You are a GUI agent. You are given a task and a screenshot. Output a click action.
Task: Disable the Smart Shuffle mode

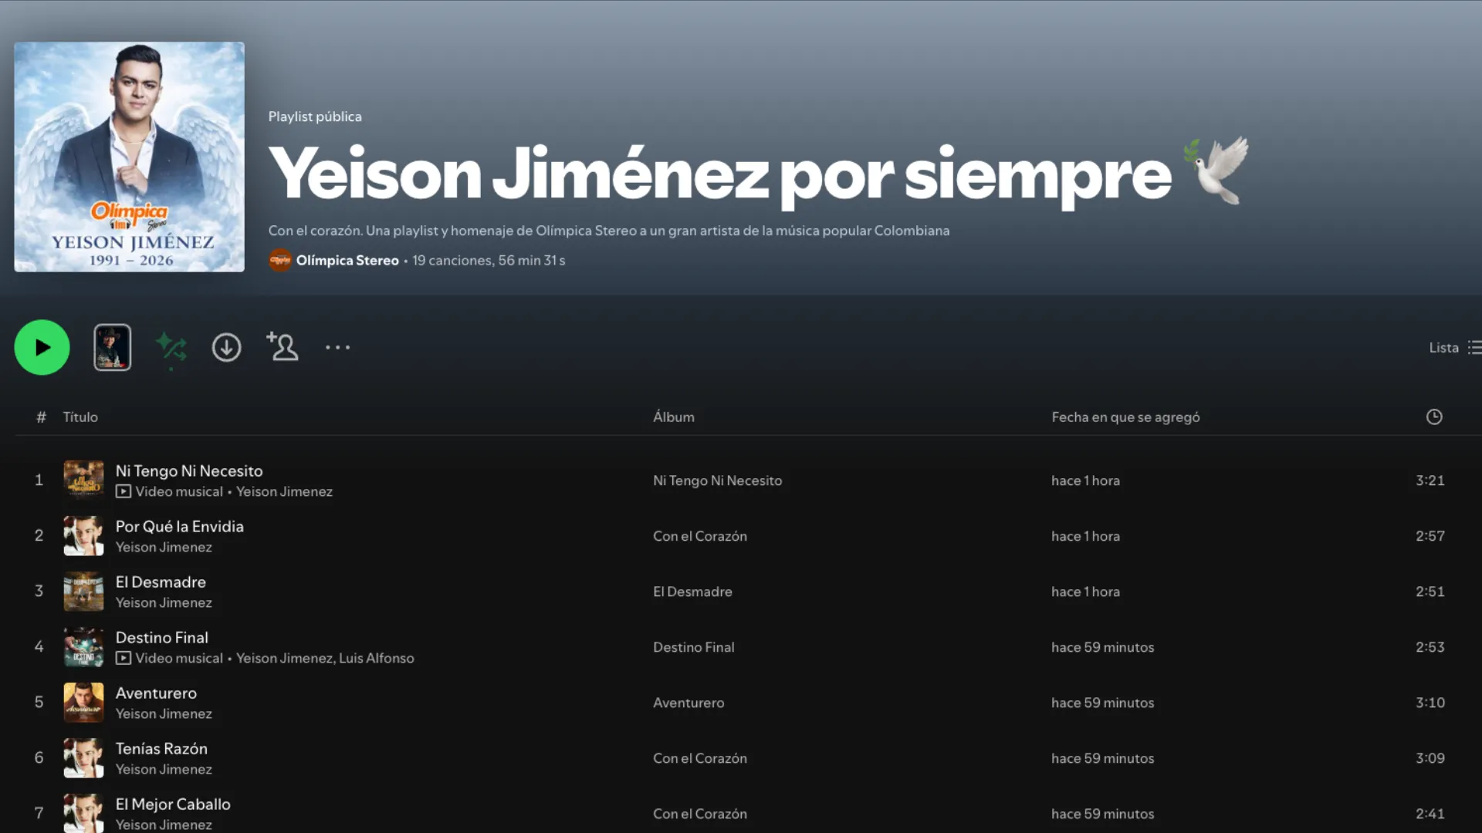(171, 347)
